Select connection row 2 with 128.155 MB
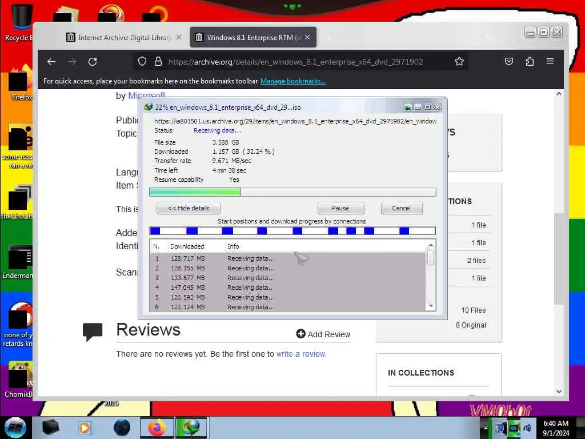The height and width of the screenshot is (439, 585). point(287,268)
